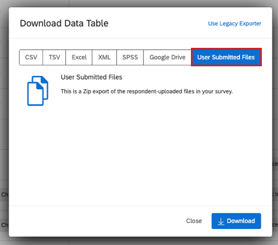Screen dimensions: 278x245
Task: Start the zip export with Download
Action: [x=236, y=221]
